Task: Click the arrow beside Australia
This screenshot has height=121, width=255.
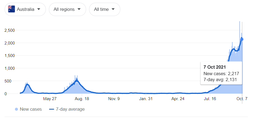Action: point(39,9)
